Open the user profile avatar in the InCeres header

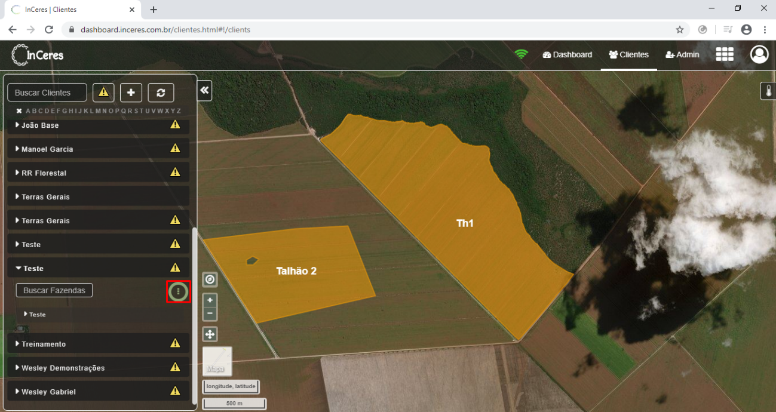pos(759,54)
